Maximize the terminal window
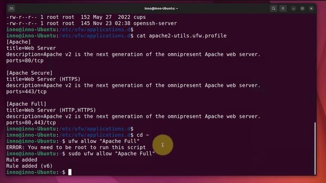The image size is (326, 183). 302,9
